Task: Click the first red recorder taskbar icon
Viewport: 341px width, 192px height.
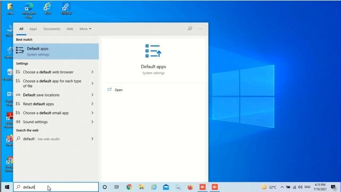Action: [202, 187]
